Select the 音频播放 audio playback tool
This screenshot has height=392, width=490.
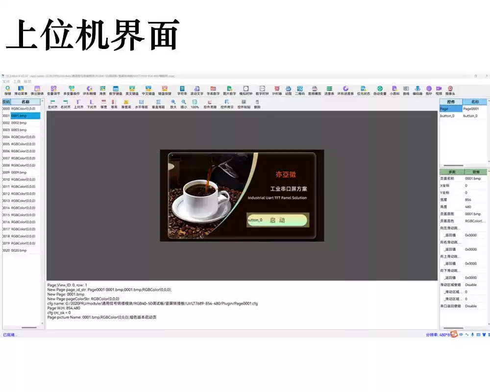click(x=315, y=90)
